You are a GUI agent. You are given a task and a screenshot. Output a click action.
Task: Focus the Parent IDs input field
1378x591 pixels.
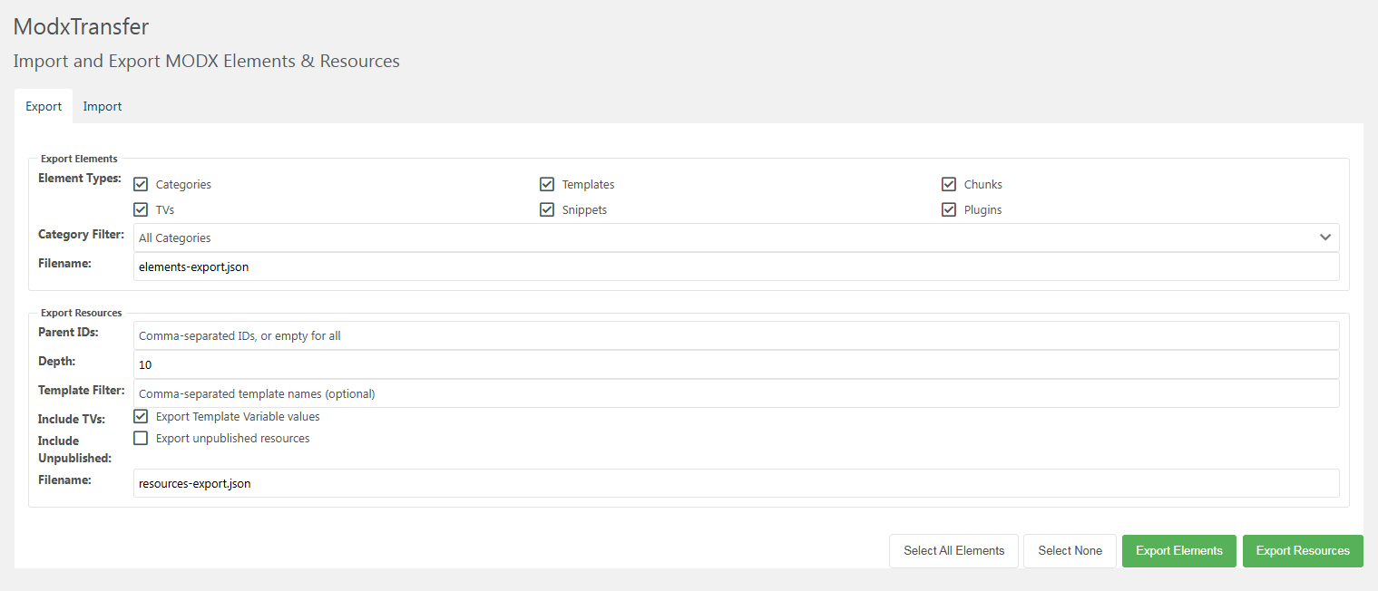[735, 335]
